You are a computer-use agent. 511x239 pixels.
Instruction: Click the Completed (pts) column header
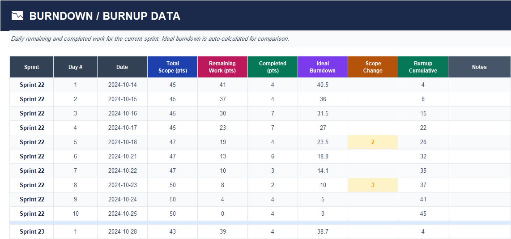point(273,67)
